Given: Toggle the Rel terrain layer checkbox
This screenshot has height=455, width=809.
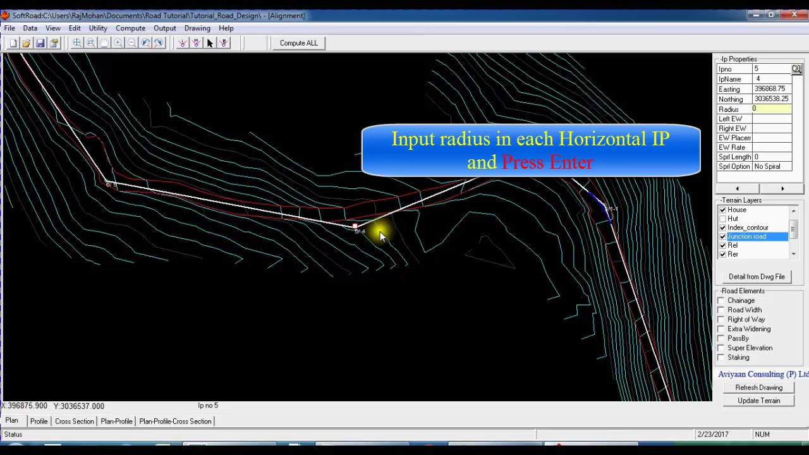Looking at the screenshot, I should [x=722, y=245].
